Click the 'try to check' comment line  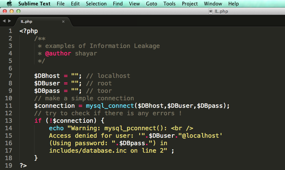(108, 113)
